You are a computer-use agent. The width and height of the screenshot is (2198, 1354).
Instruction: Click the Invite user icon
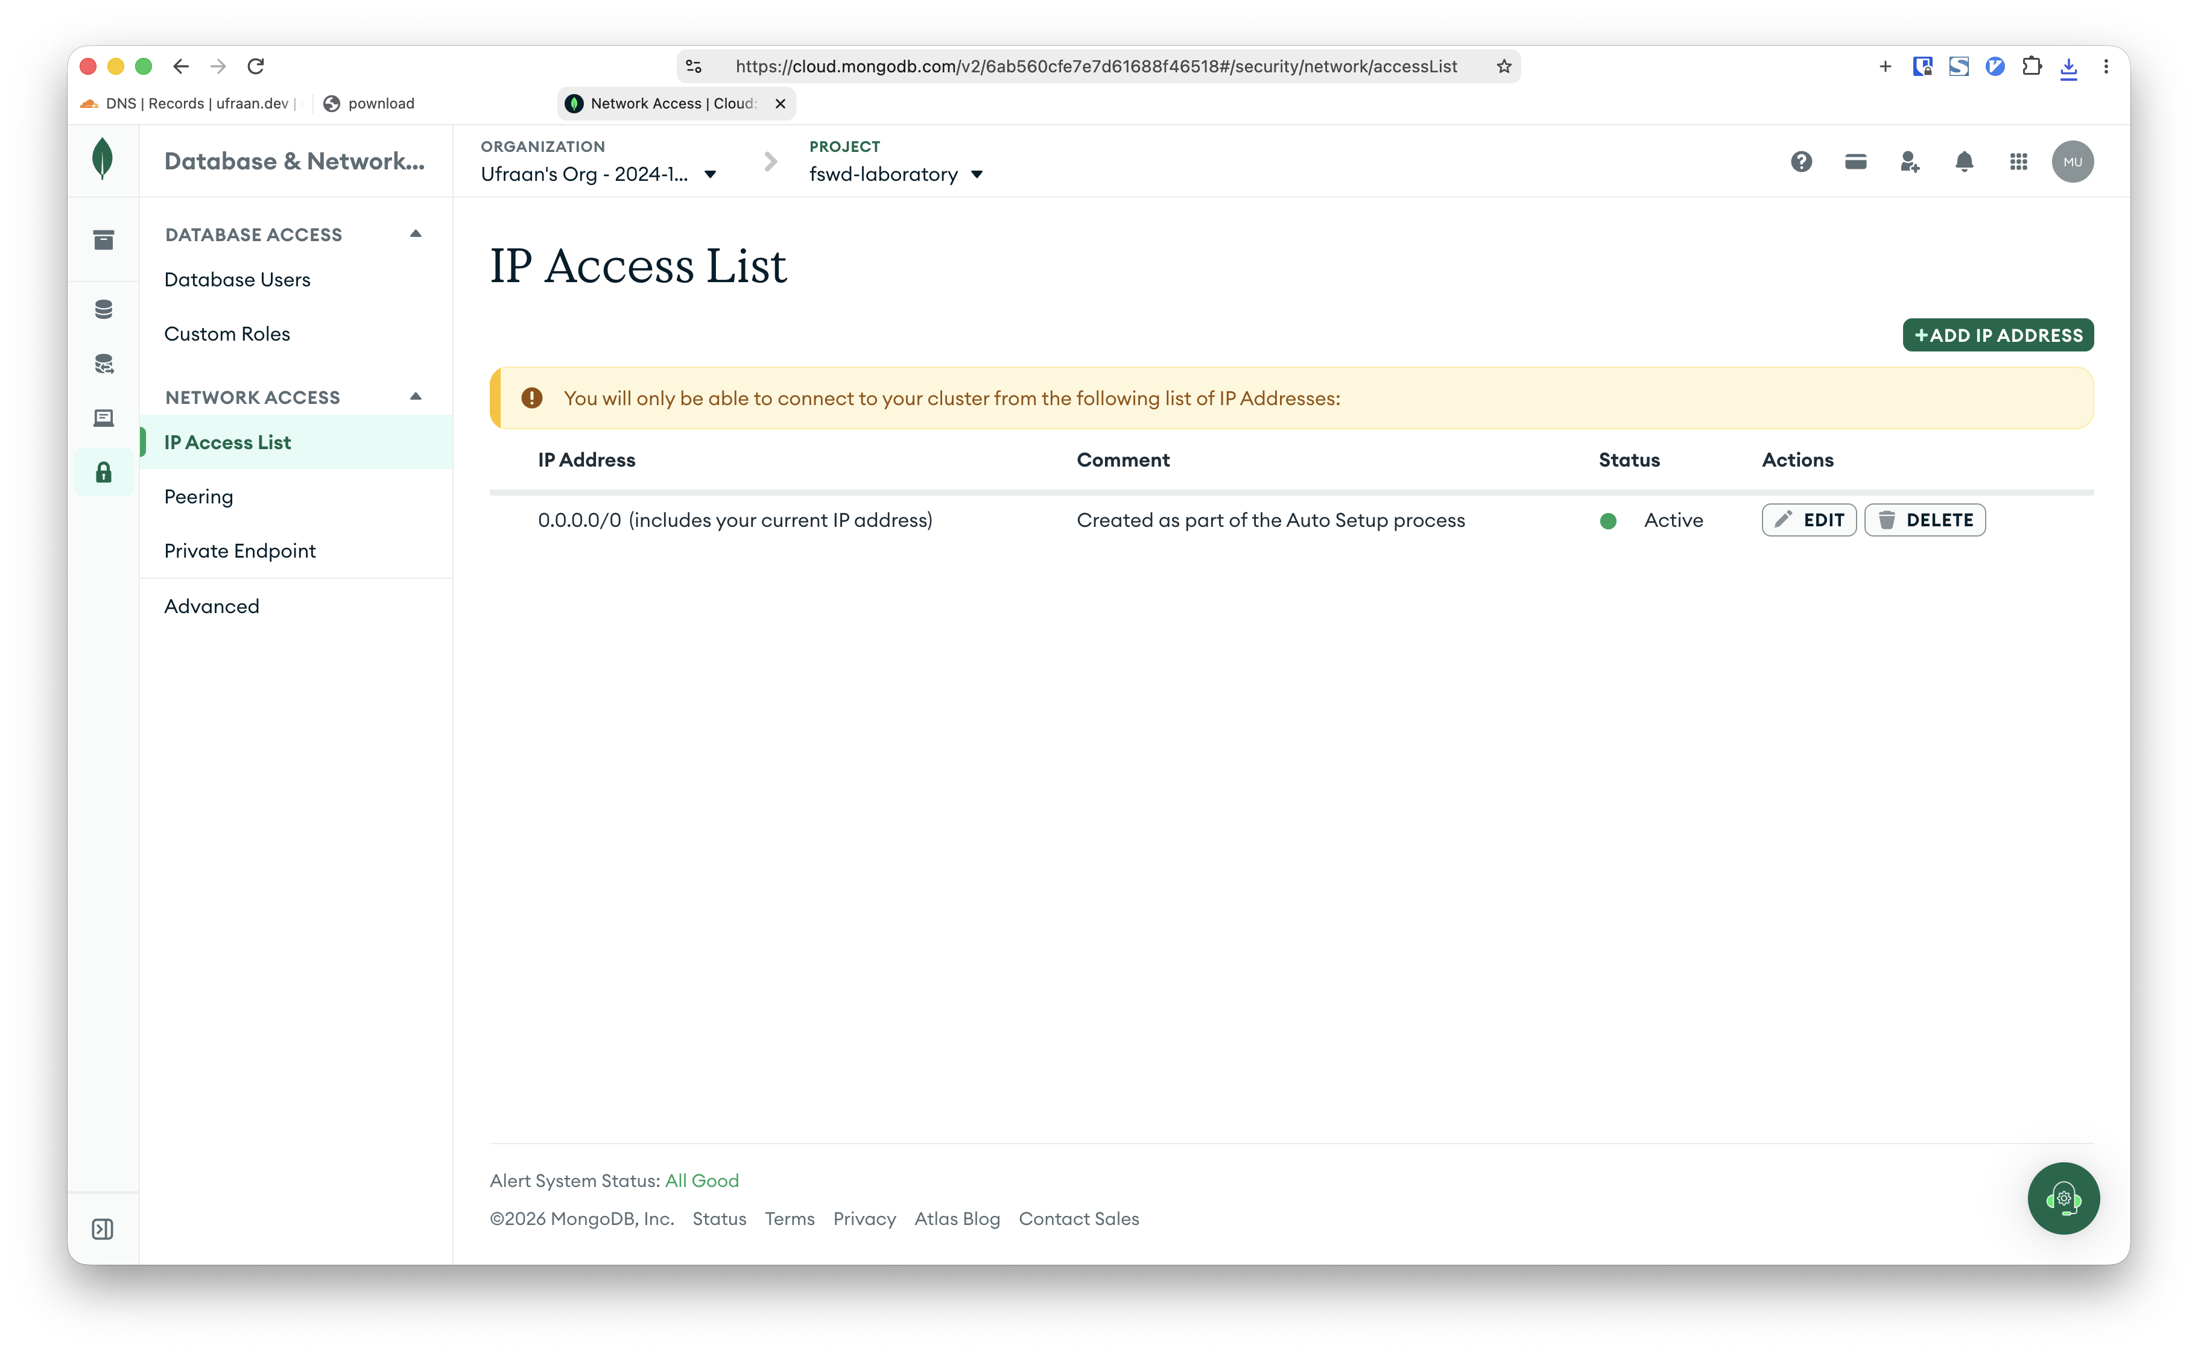click(x=1910, y=161)
